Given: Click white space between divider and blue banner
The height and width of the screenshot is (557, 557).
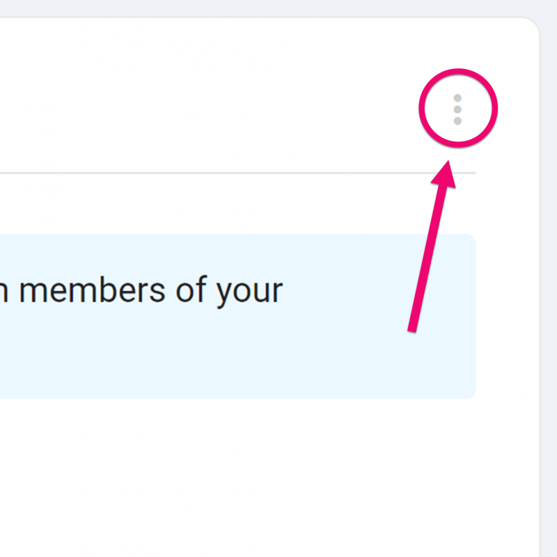Looking at the screenshot, I should (238, 204).
